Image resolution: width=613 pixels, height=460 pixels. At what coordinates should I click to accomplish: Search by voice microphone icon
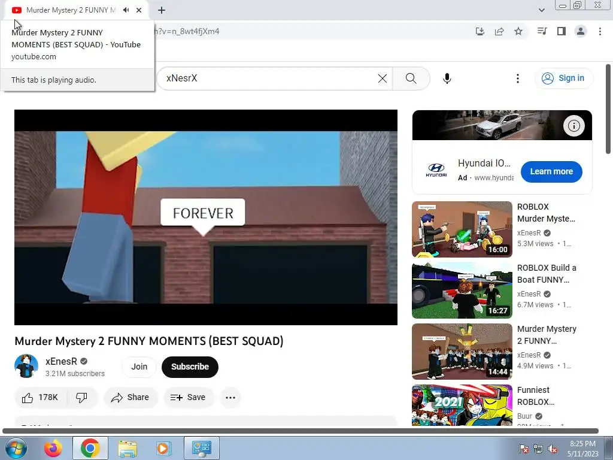pos(447,78)
